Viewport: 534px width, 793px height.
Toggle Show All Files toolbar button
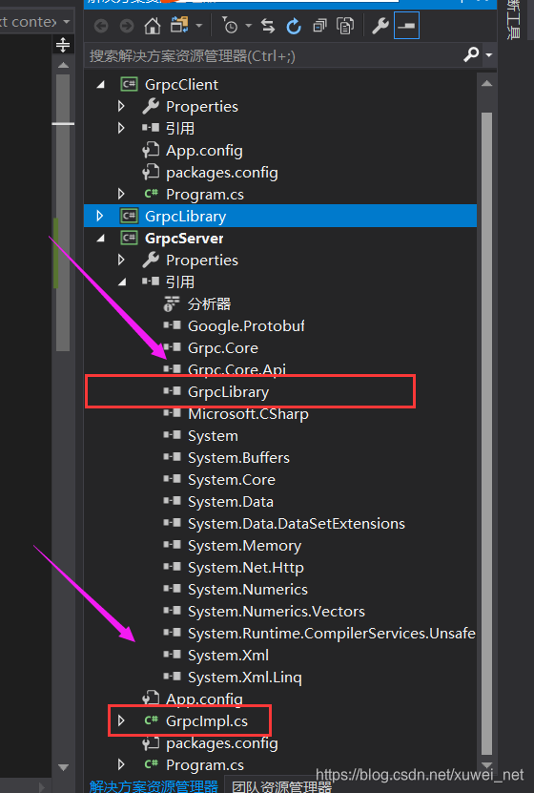click(345, 25)
